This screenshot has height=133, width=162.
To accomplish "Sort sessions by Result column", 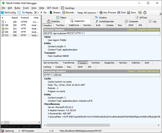I will coord(15,18).
